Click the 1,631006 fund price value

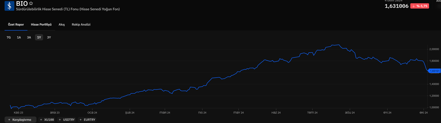coord(396,6)
